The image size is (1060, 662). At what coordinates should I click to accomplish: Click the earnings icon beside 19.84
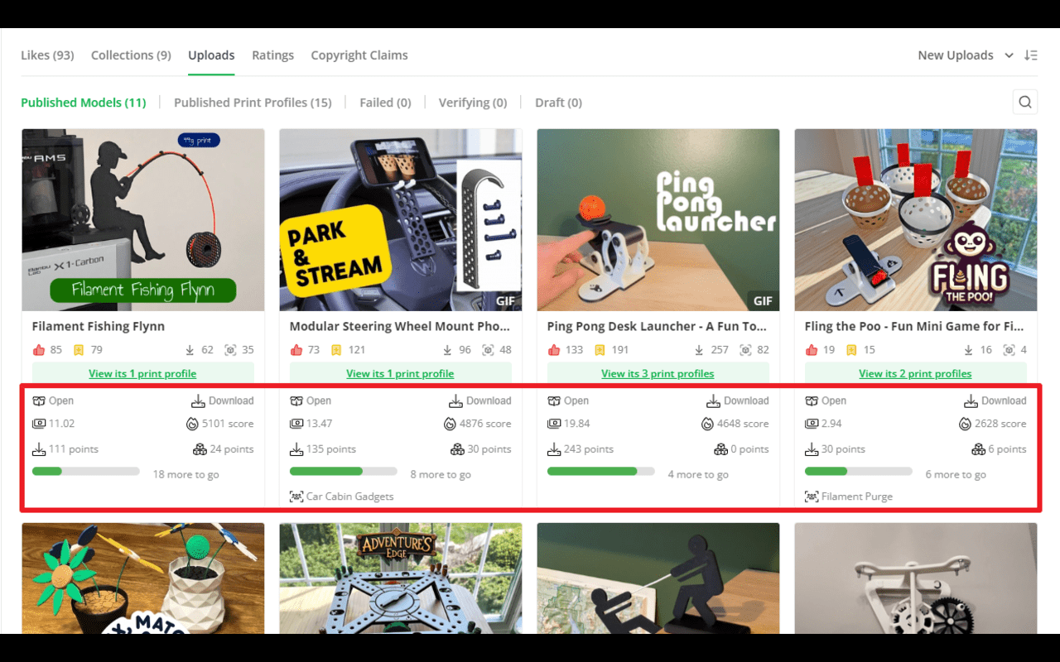coord(554,424)
